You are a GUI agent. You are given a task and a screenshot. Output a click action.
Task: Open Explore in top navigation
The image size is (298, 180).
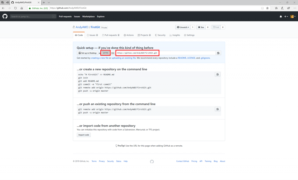[x=101, y=17]
